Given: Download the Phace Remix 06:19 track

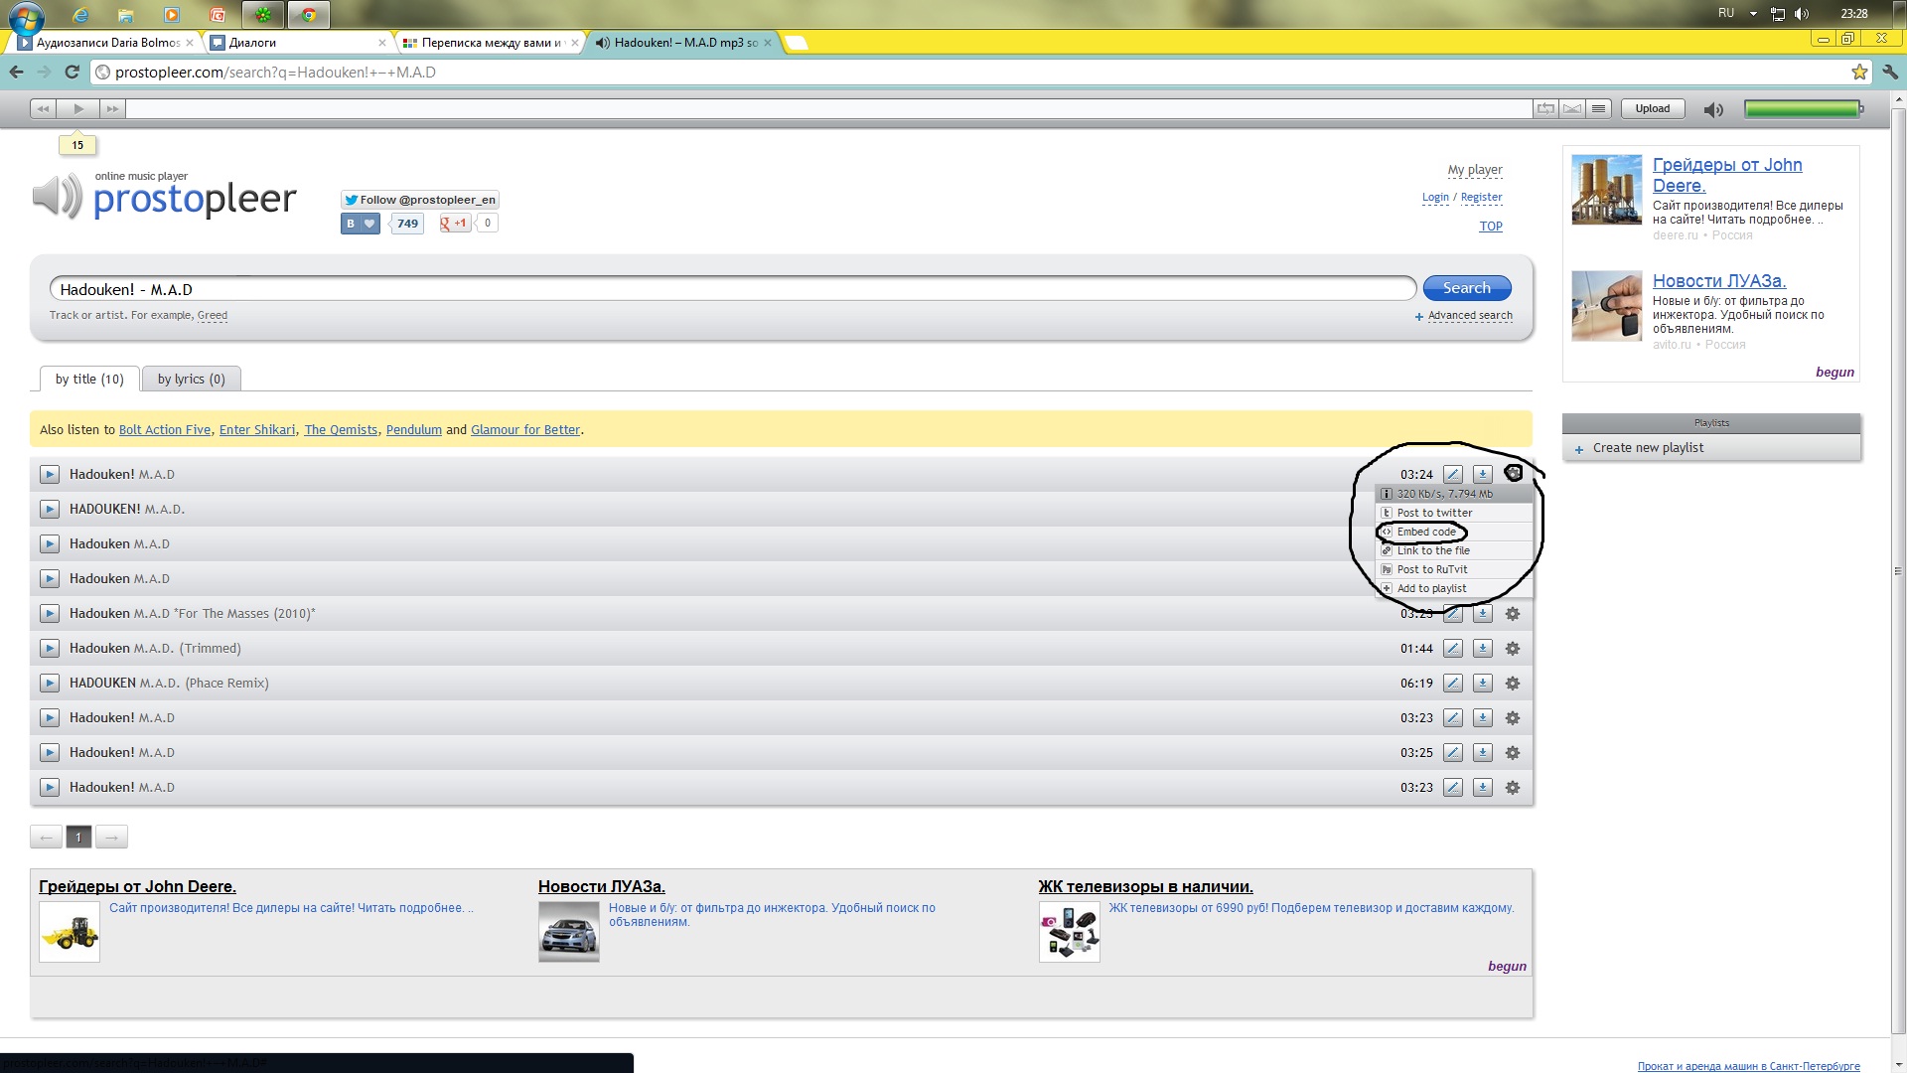Looking at the screenshot, I should click(x=1482, y=684).
